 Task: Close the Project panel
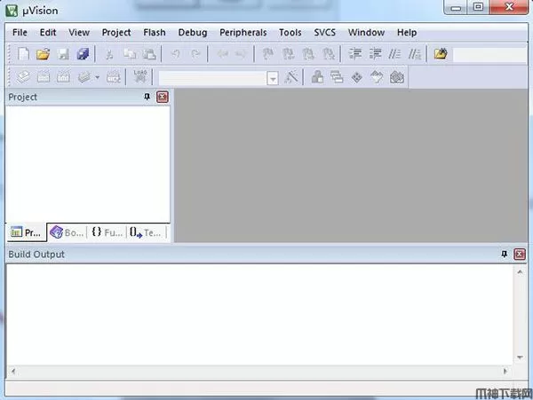[163, 97]
